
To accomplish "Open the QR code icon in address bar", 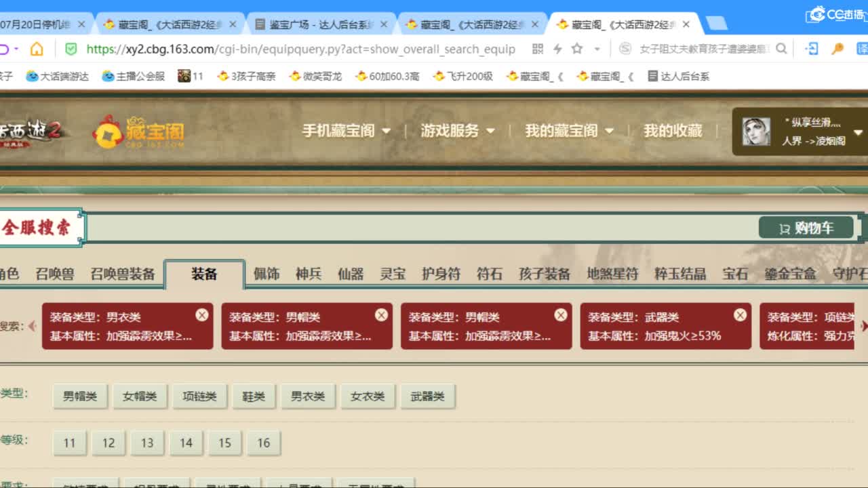I will 538,49.
